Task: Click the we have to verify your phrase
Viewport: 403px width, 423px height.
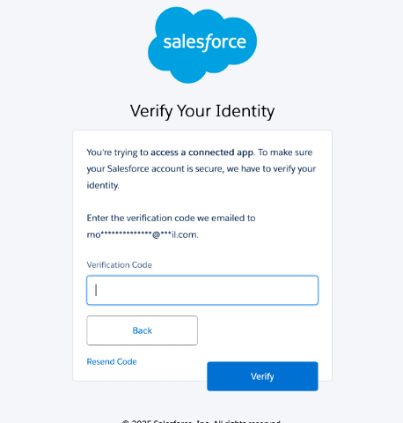Action: [271, 169]
